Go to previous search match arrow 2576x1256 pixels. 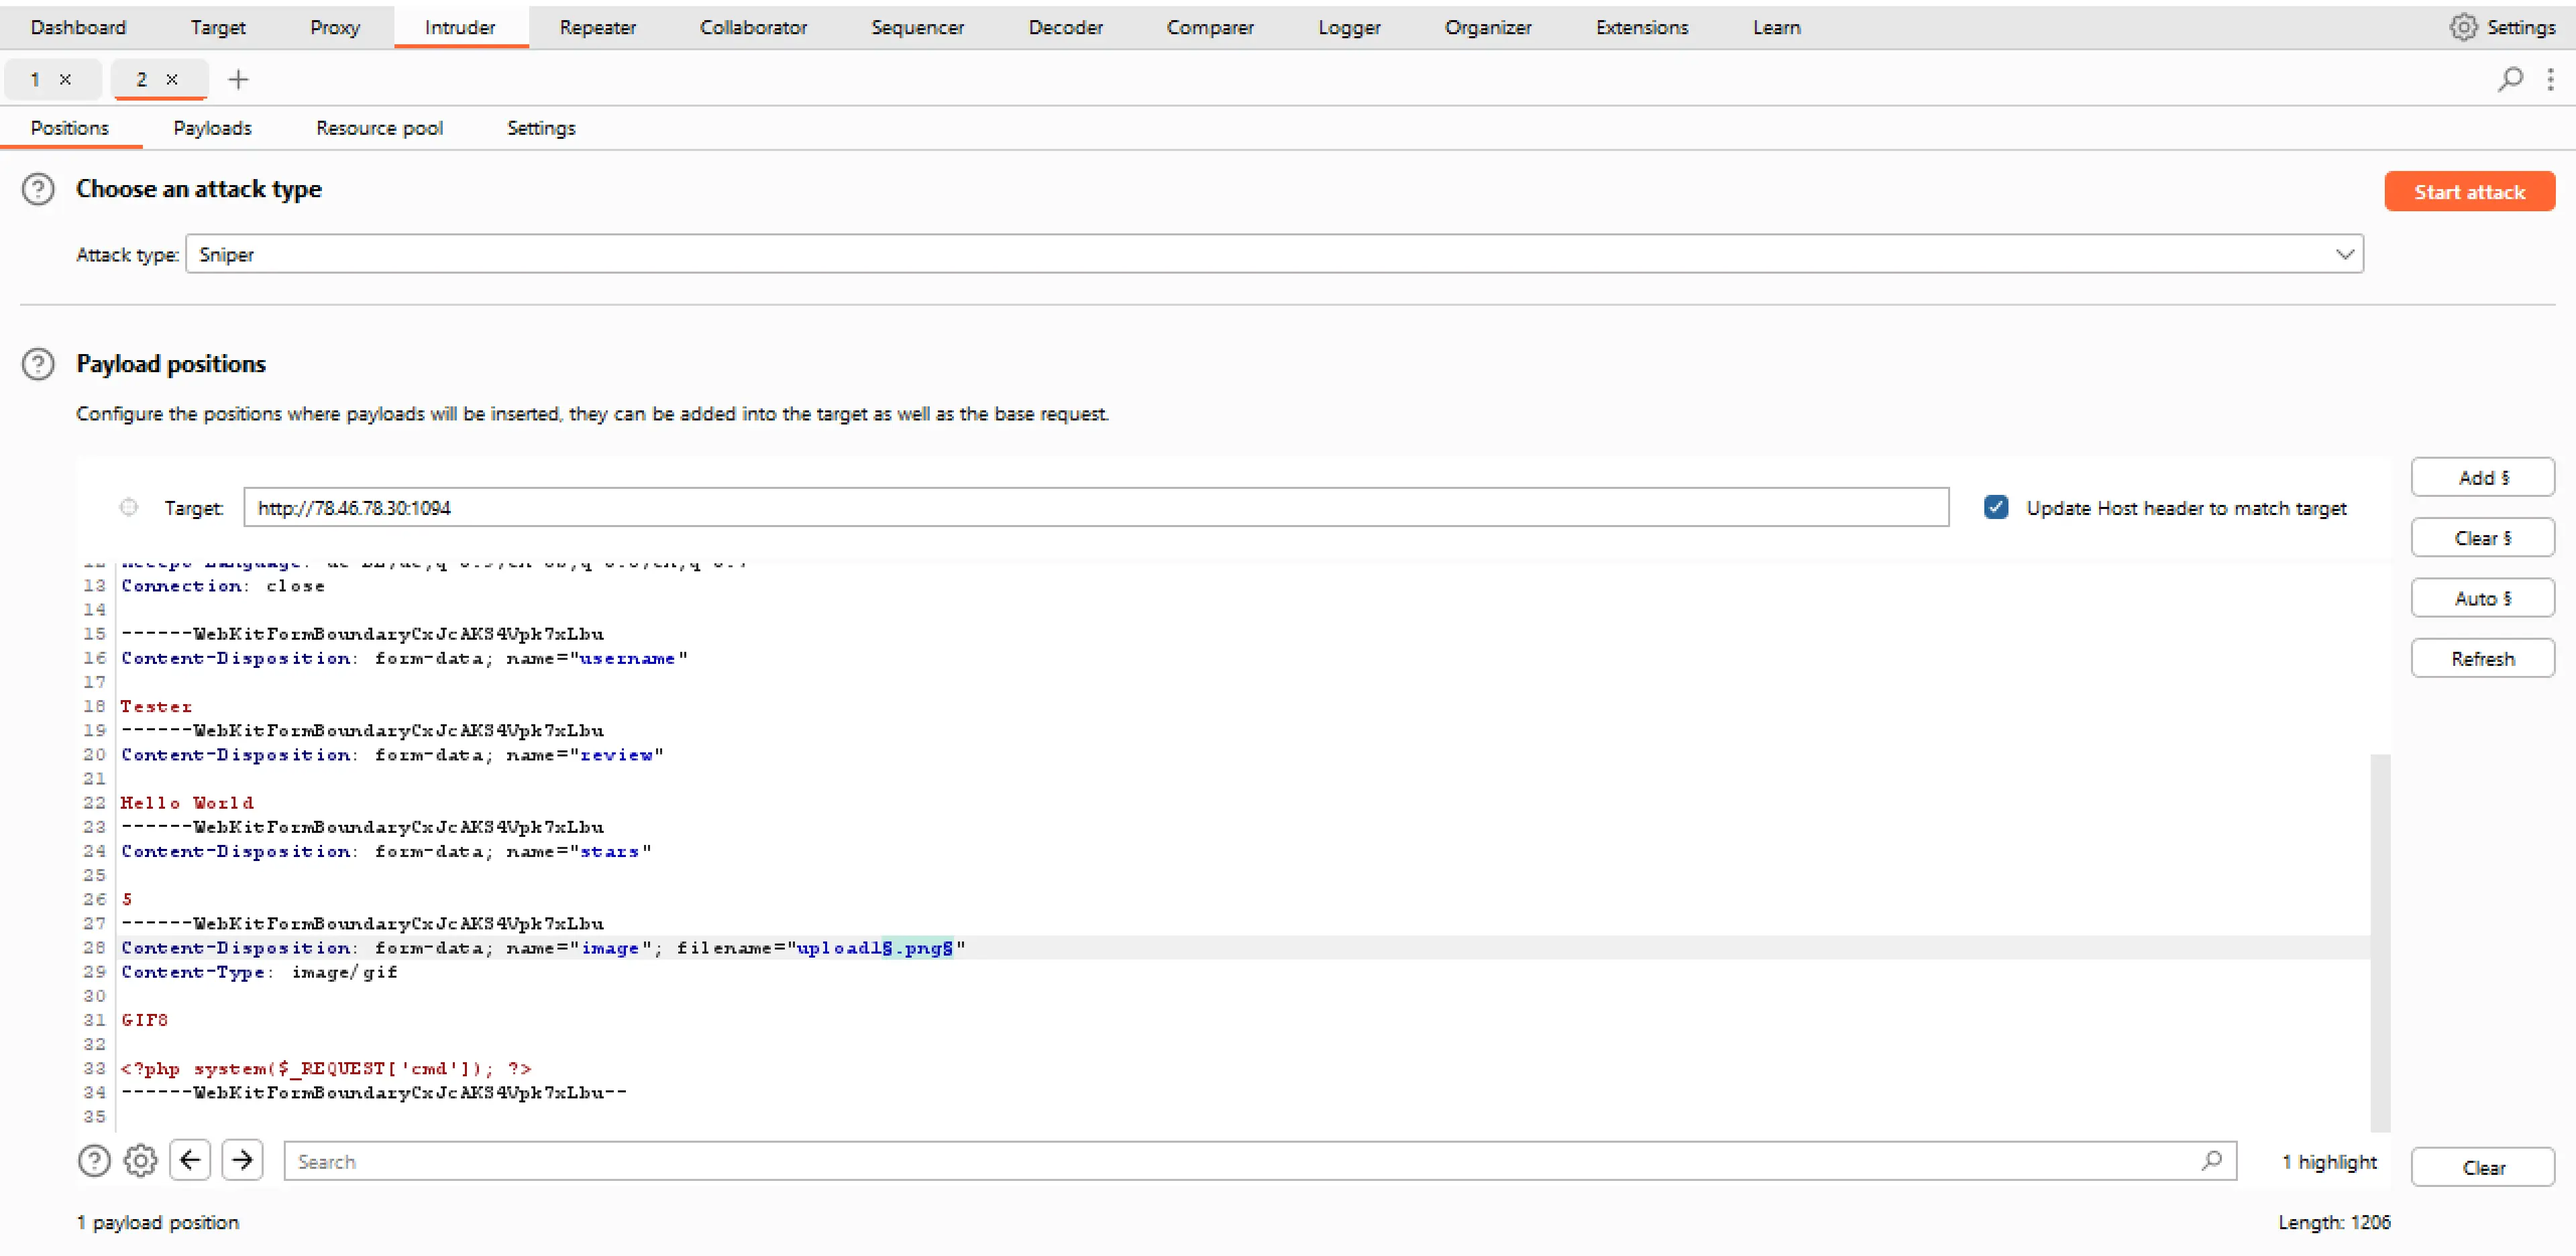190,1161
